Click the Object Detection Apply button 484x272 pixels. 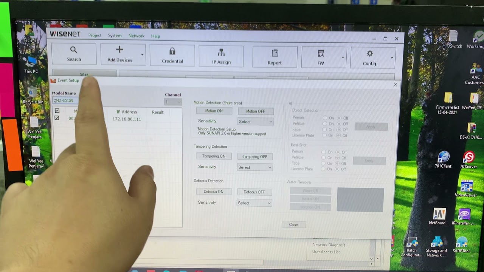(x=371, y=127)
